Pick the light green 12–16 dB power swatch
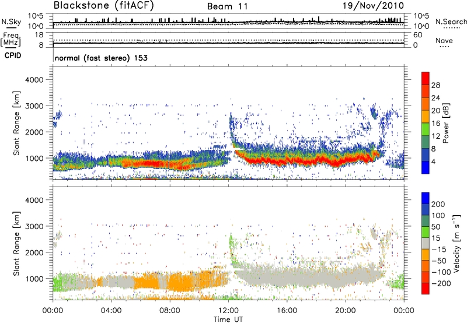This screenshot has height=323, width=467. pos(426,129)
